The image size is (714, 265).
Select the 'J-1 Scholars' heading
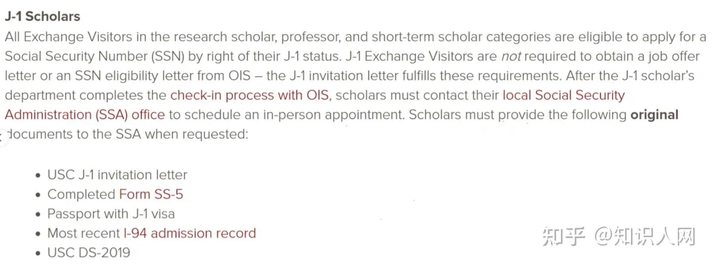click(x=43, y=16)
